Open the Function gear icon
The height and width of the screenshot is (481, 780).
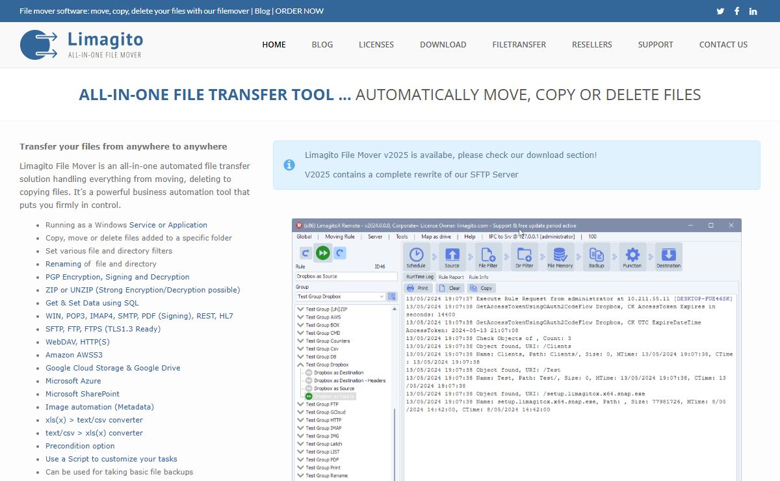coord(632,256)
